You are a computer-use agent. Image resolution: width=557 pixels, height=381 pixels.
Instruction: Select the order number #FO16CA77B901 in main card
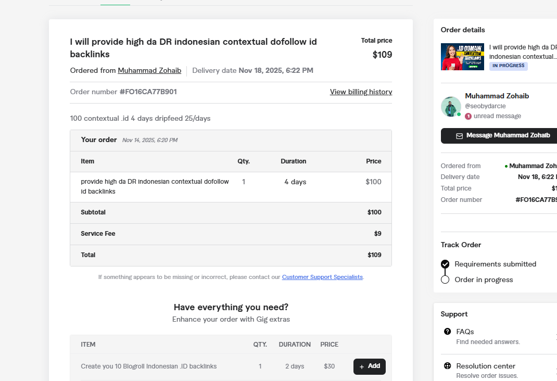pyautogui.click(x=148, y=92)
